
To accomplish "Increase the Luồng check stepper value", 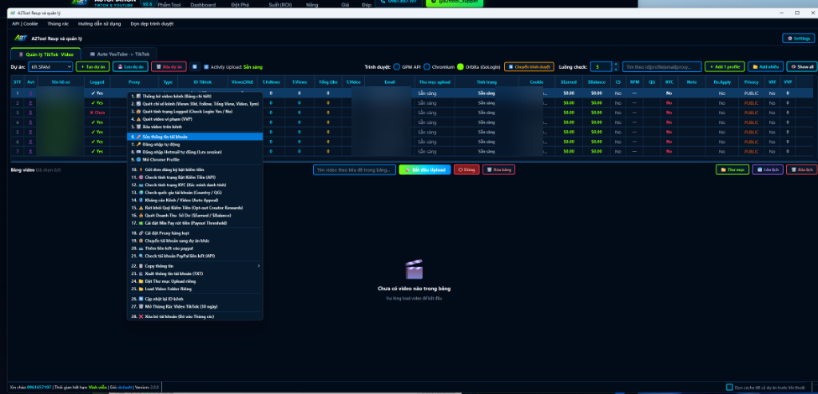I will point(616,65).
